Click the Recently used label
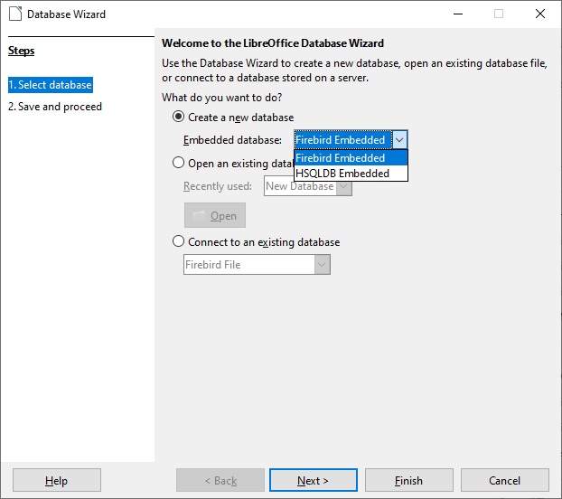This screenshot has width=562, height=499. (218, 186)
